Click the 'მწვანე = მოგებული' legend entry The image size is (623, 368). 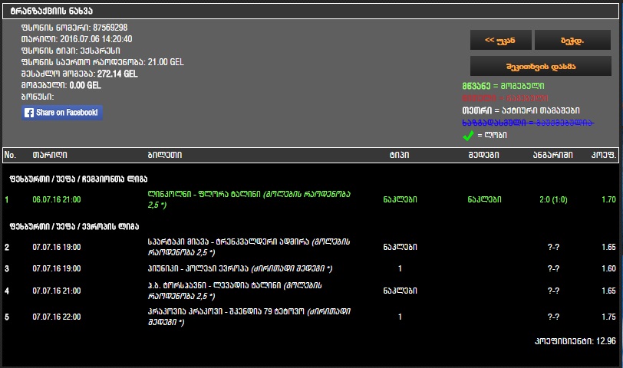point(503,86)
